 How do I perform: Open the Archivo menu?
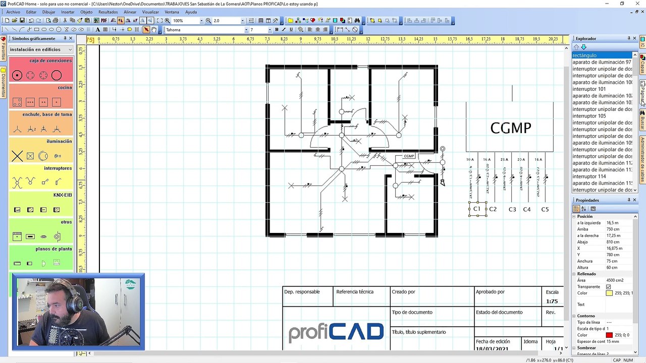(x=13, y=12)
